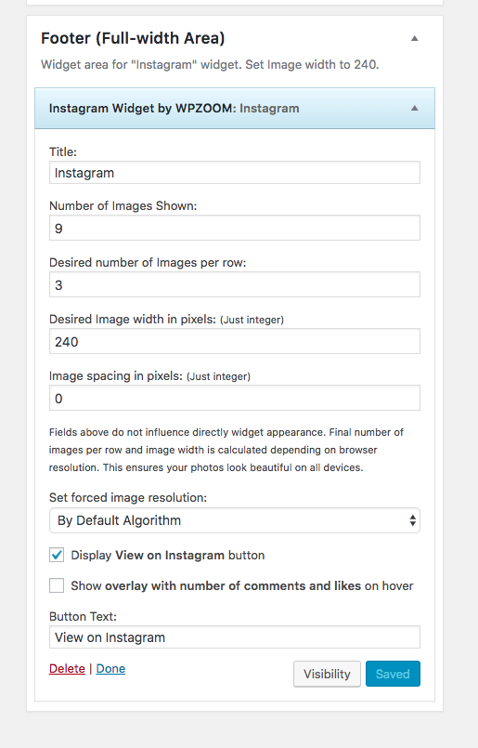478x748 pixels.
Task: Focus the Number of Images Shown field
Action: click(235, 228)
